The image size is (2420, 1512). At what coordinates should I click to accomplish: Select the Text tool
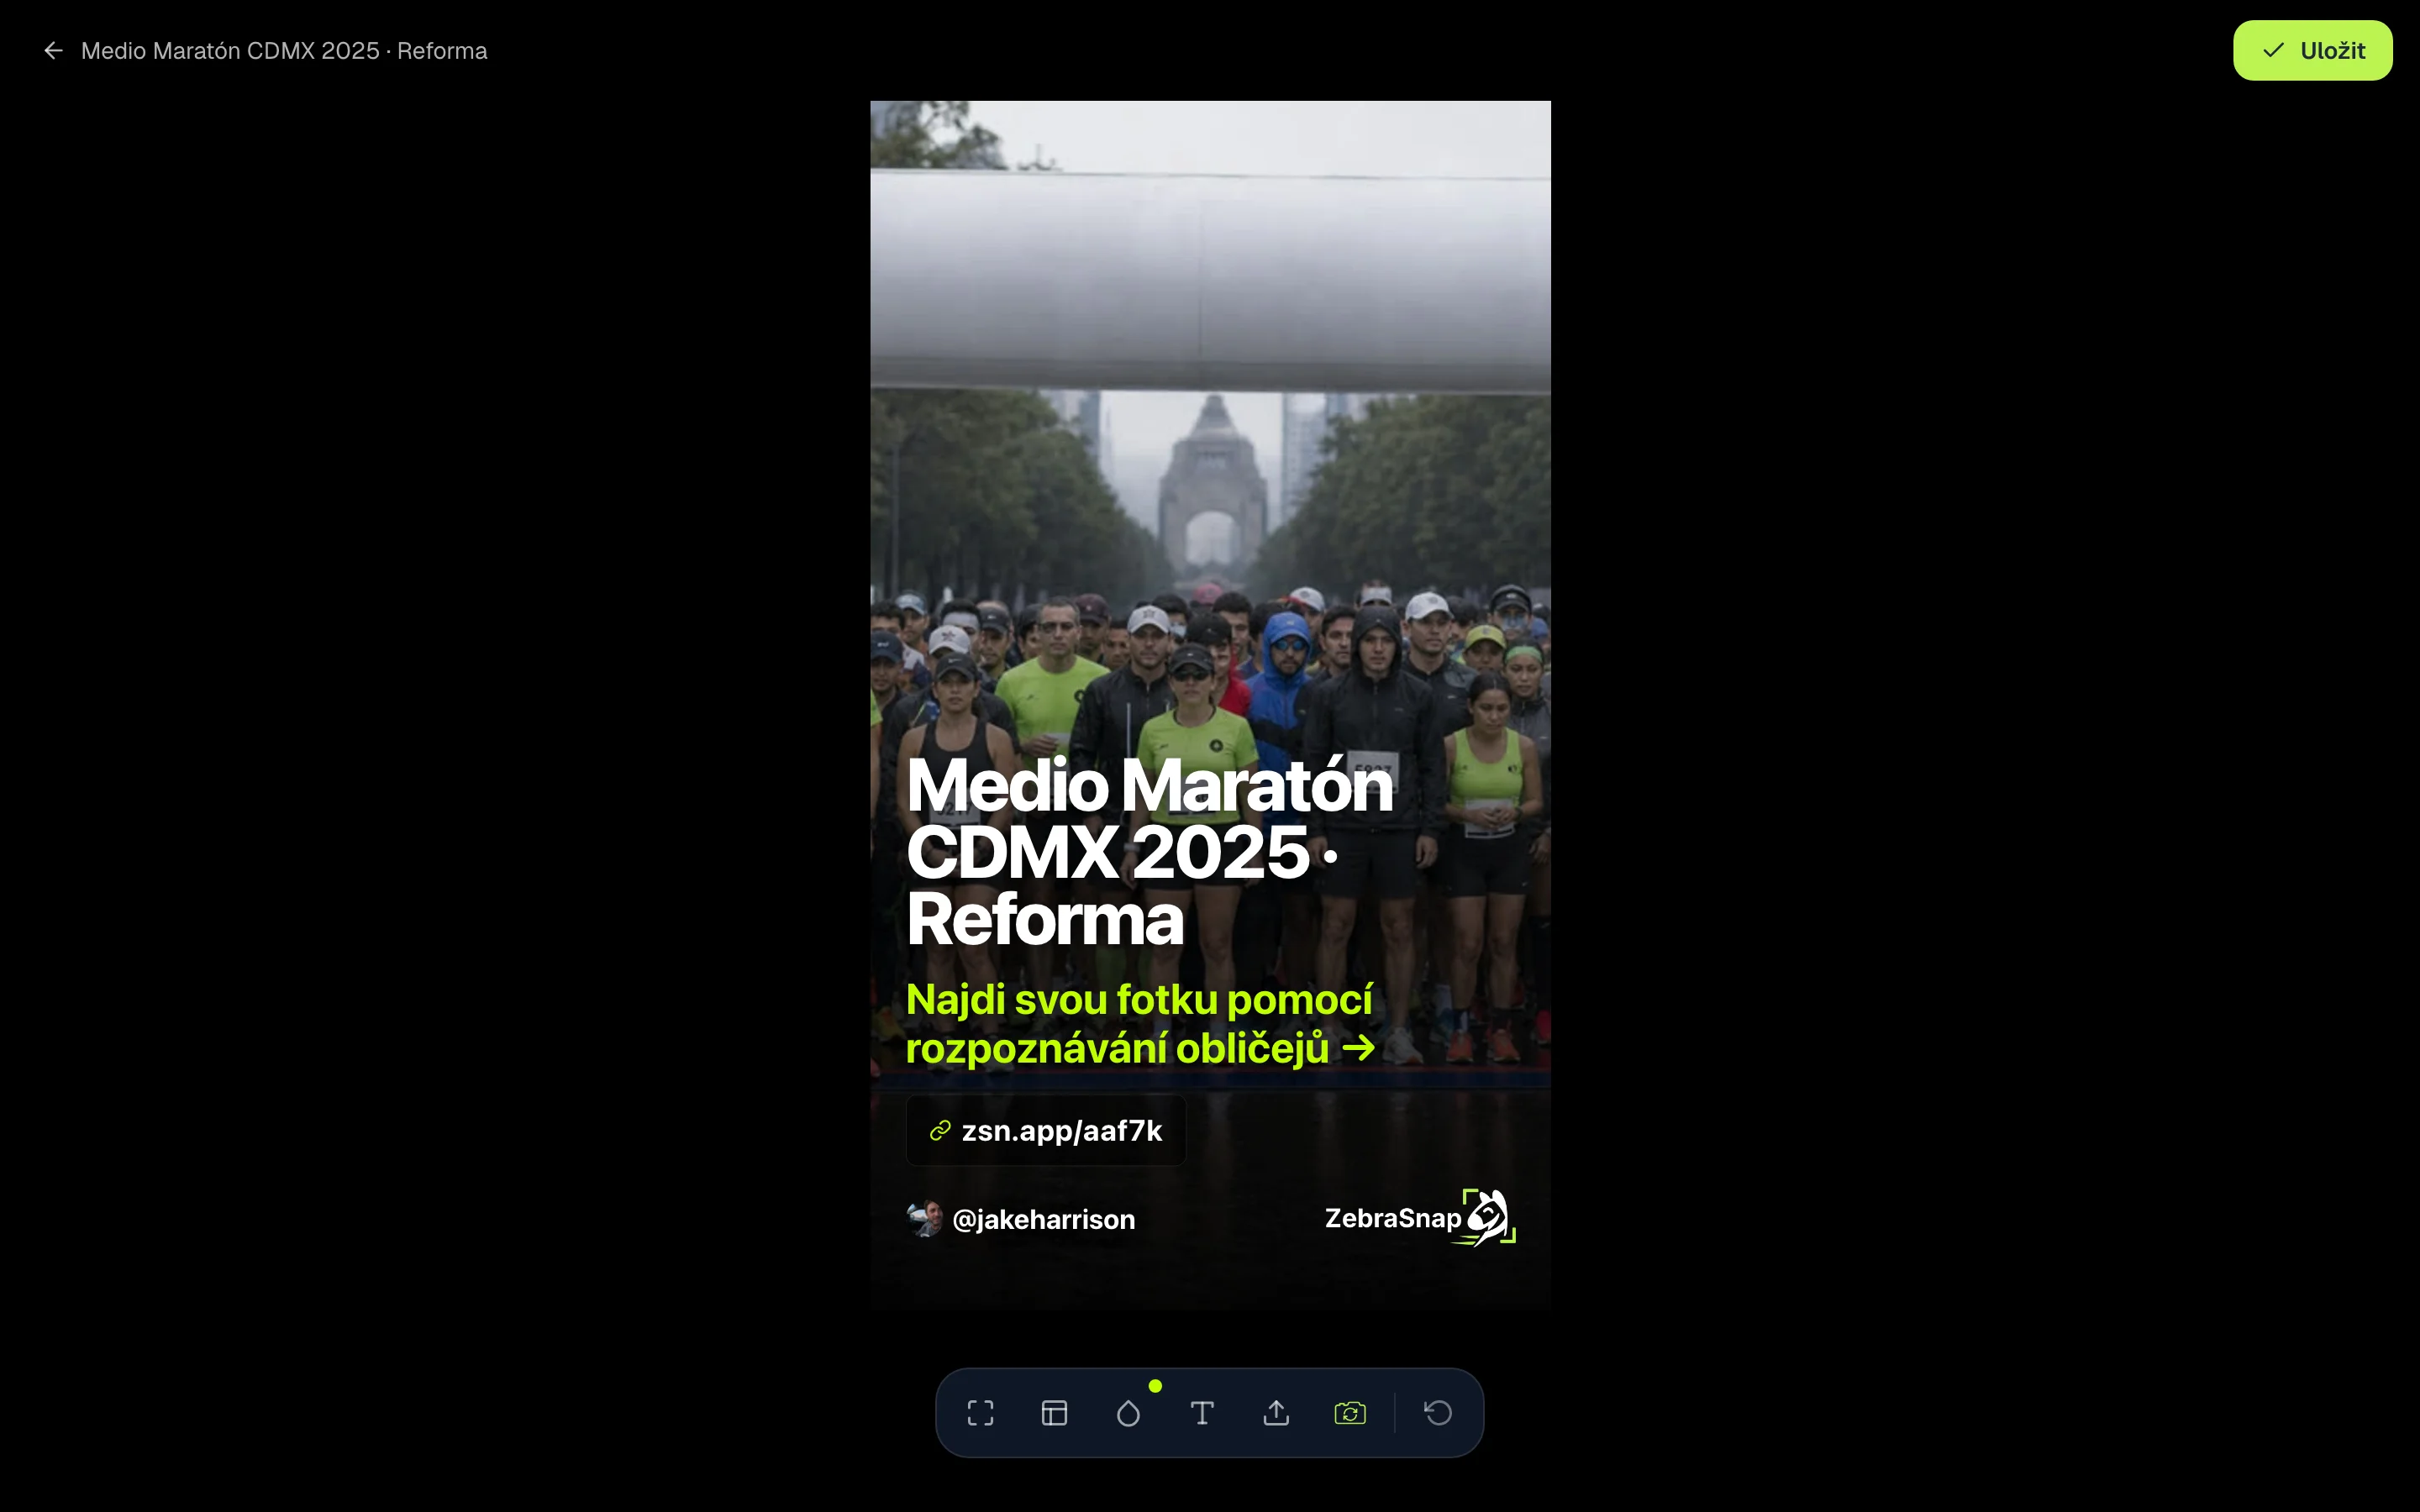click(x=1202, y=1412)
